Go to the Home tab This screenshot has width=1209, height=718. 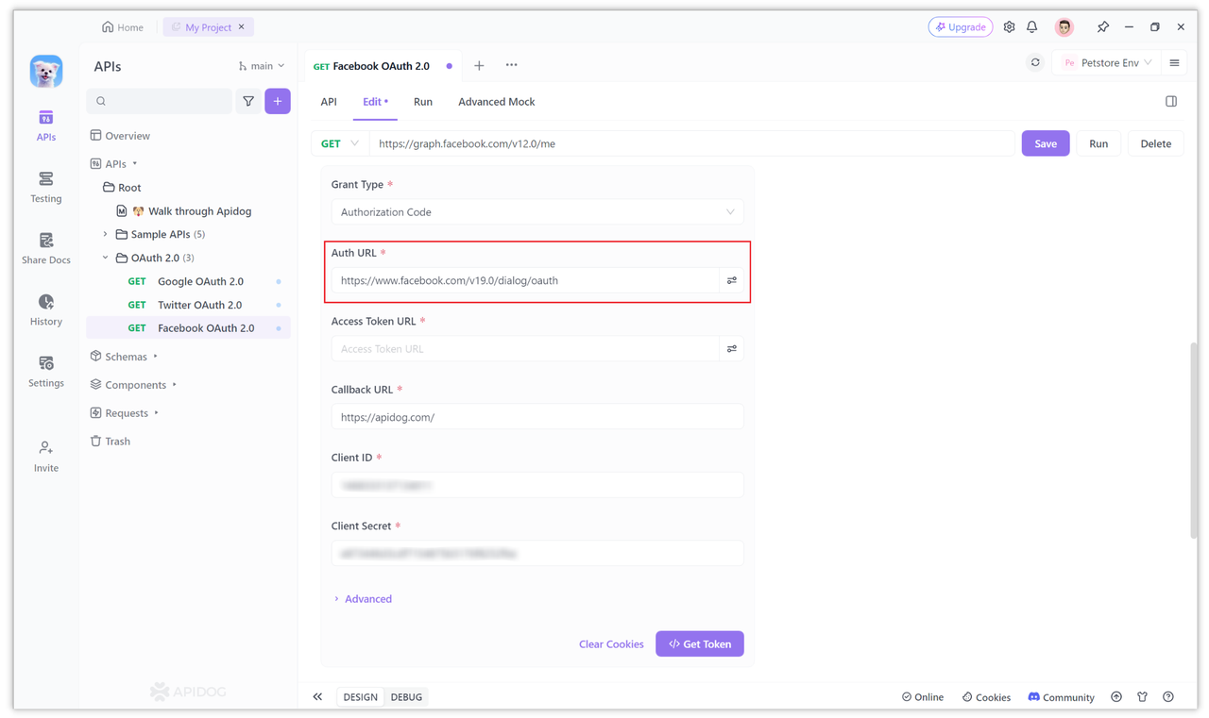pyautogui.click(x=123, y=27)
